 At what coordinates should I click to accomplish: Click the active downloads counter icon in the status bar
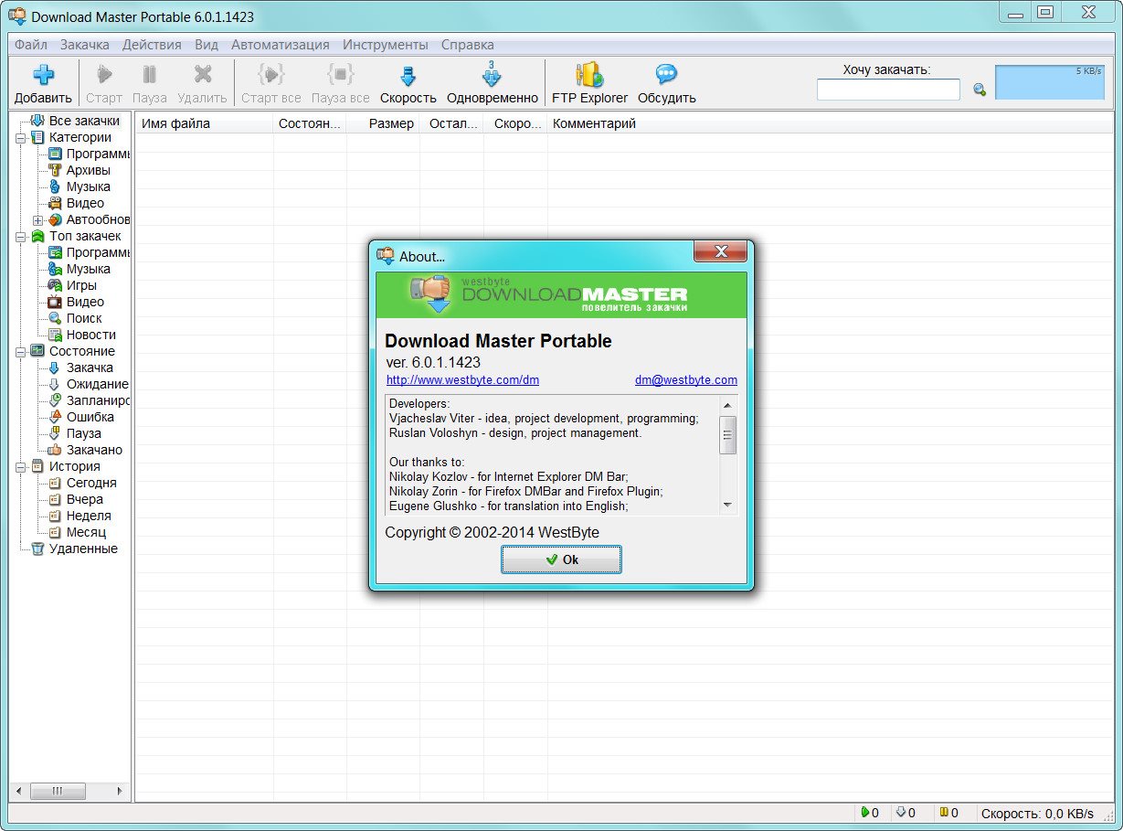click(864, 813)
